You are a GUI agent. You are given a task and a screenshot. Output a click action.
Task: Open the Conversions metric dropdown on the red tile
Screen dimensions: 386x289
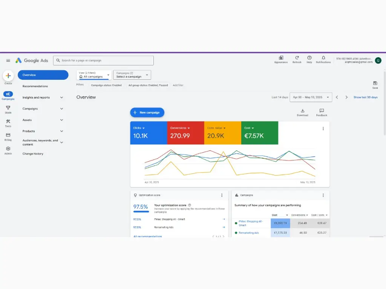[180, 128]
